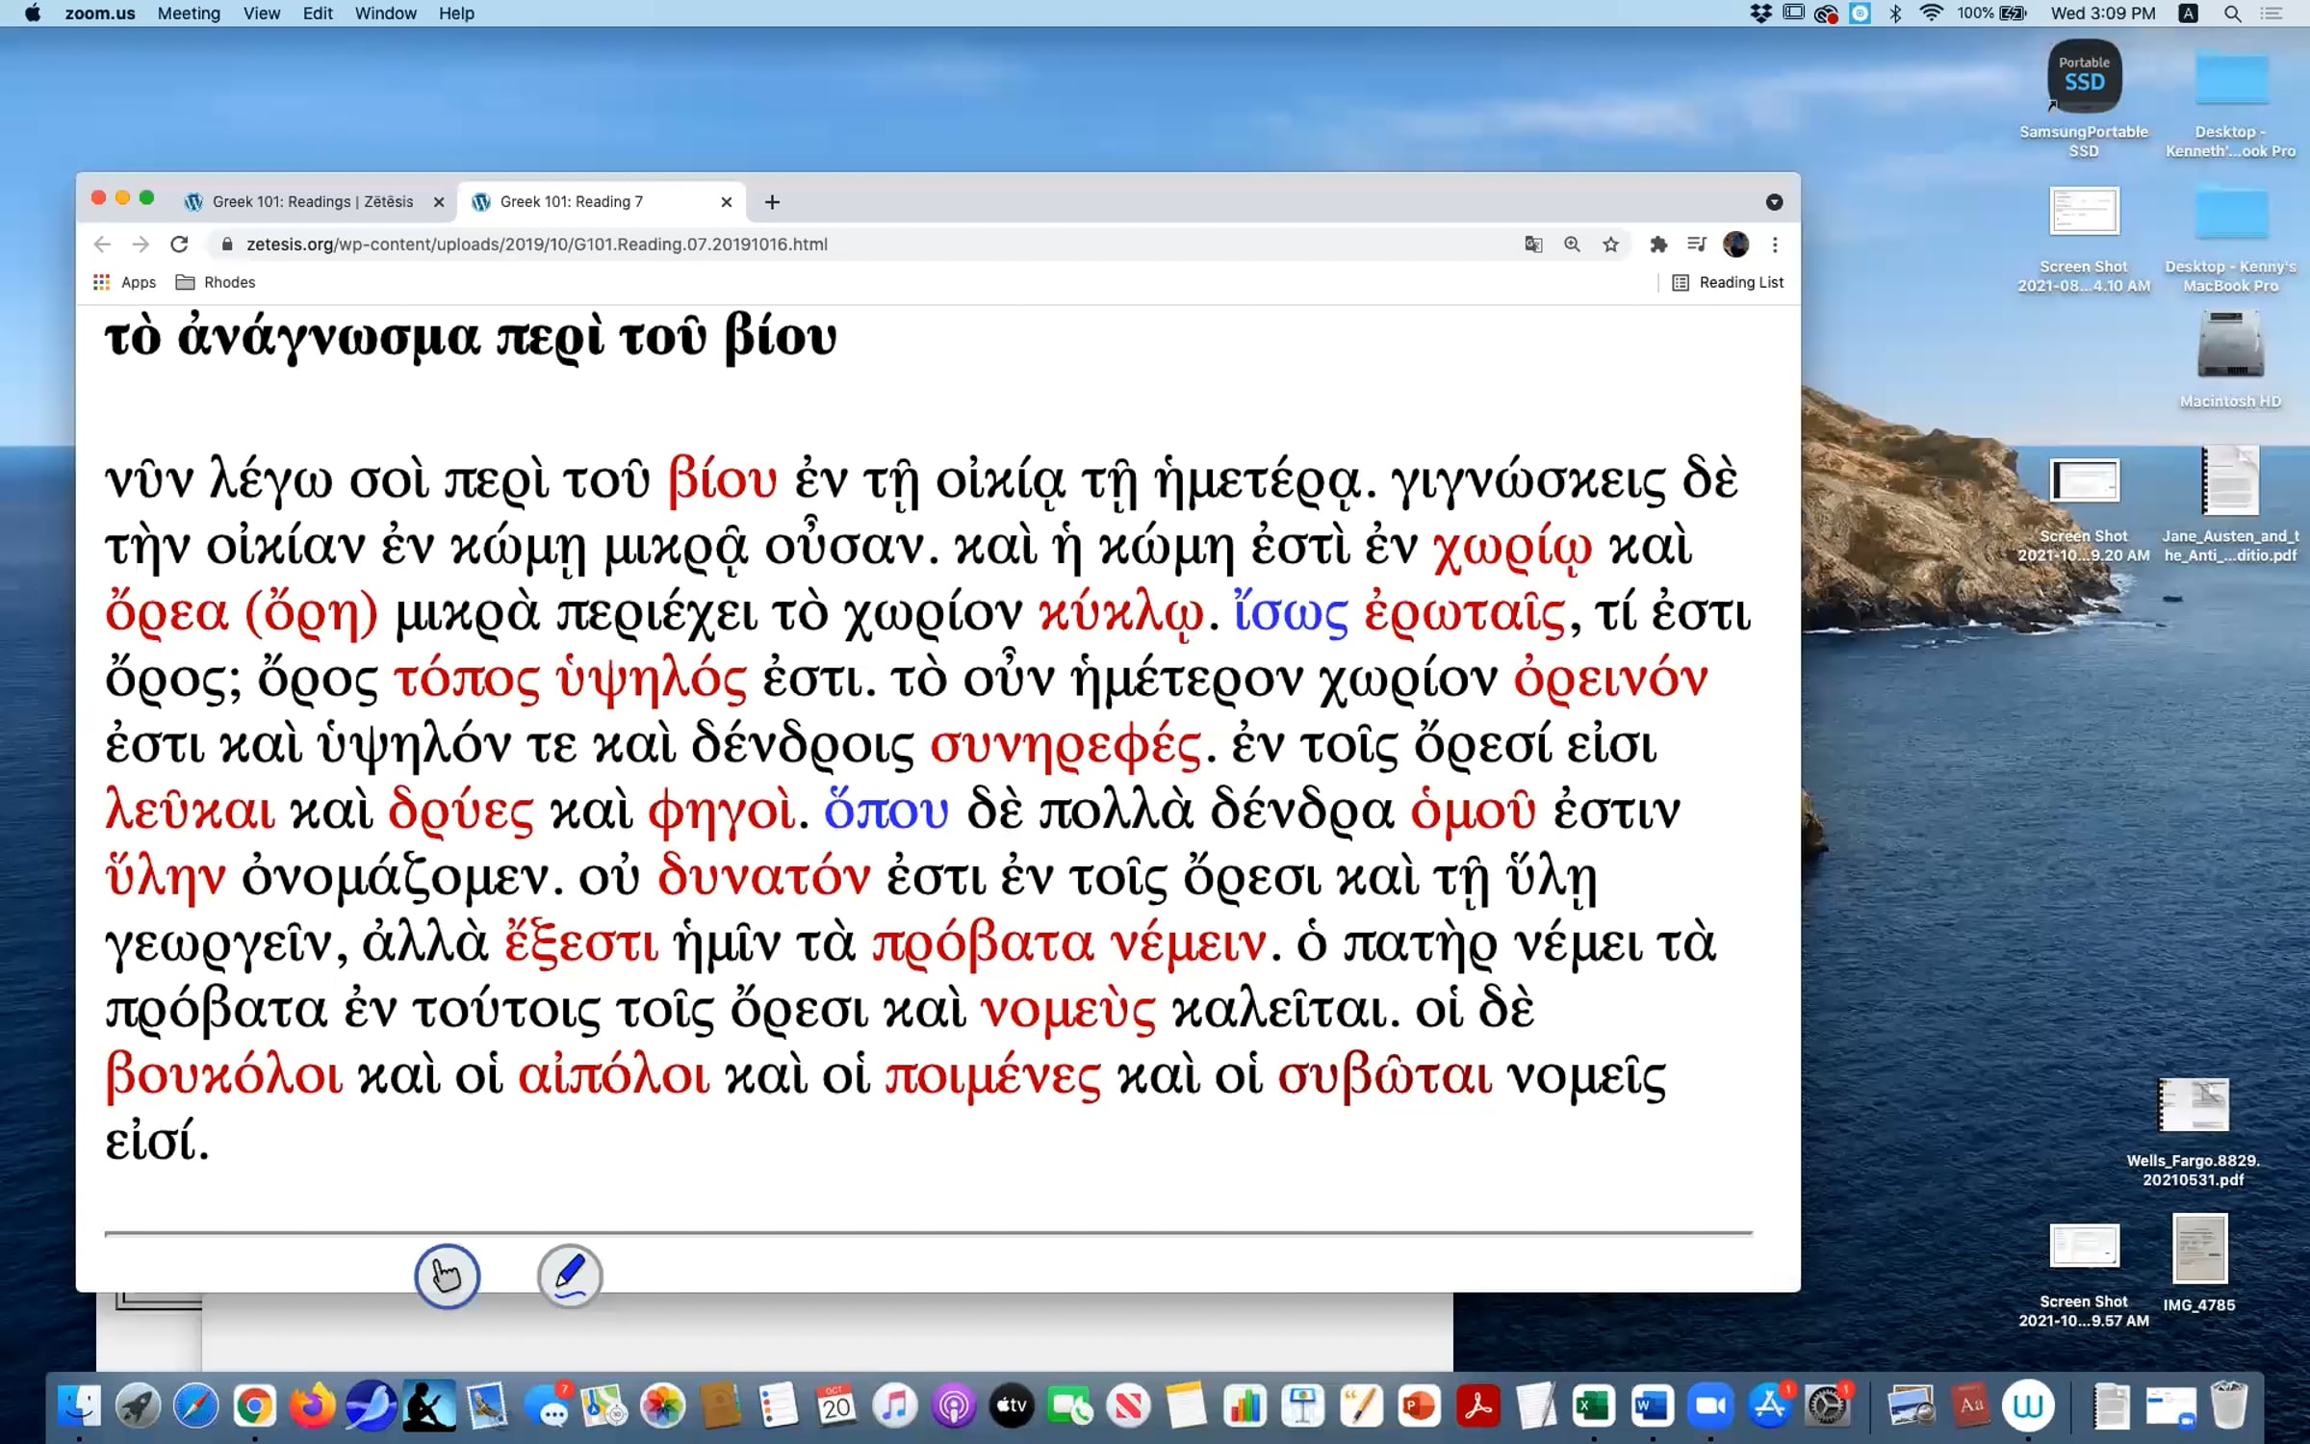Click the hand pointer annotation tool

point(447,1276)
